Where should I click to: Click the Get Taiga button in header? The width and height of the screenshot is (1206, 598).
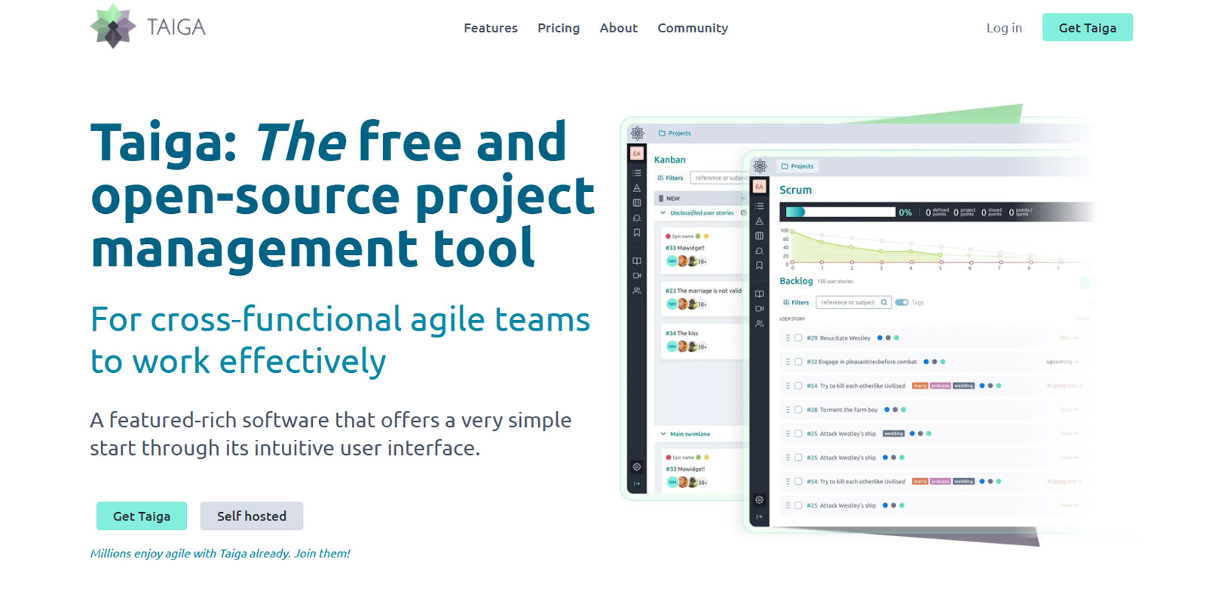1087,27
